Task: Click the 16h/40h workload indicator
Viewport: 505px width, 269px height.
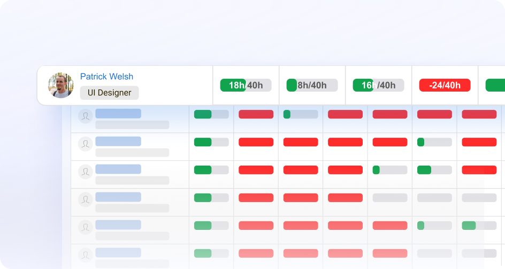Action: (378, 85)
